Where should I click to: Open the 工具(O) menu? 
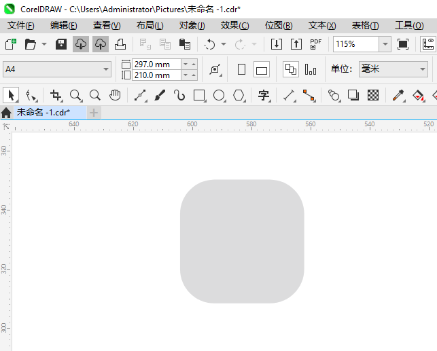pos(409,26)
